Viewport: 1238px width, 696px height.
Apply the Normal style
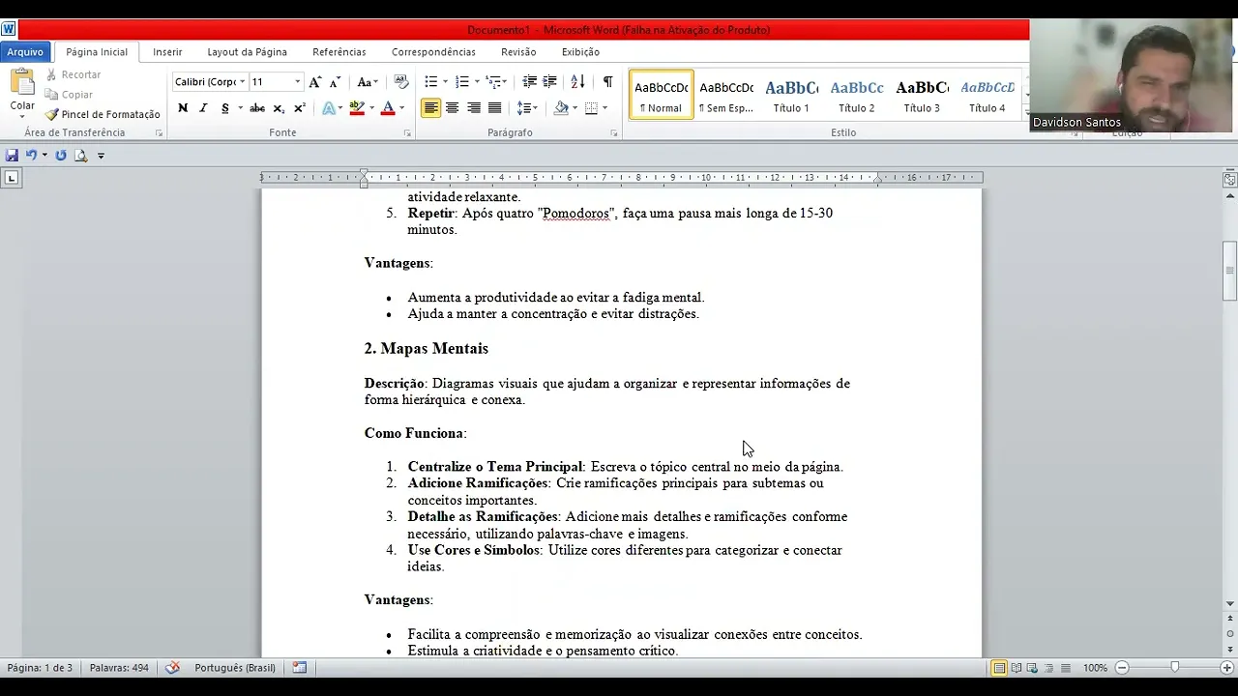click(662, 95)
